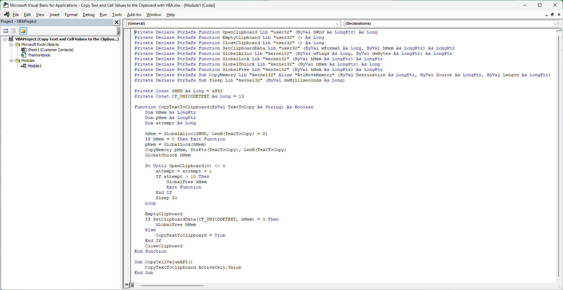Click the 'CopyTextToClipboard = True' line

pyautogui.click(x=191, y=235)
